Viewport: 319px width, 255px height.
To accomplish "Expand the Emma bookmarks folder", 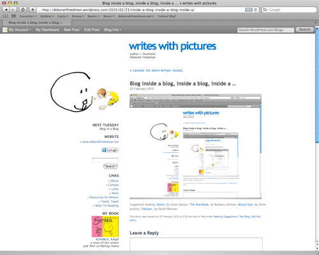I will pos(78,16).
